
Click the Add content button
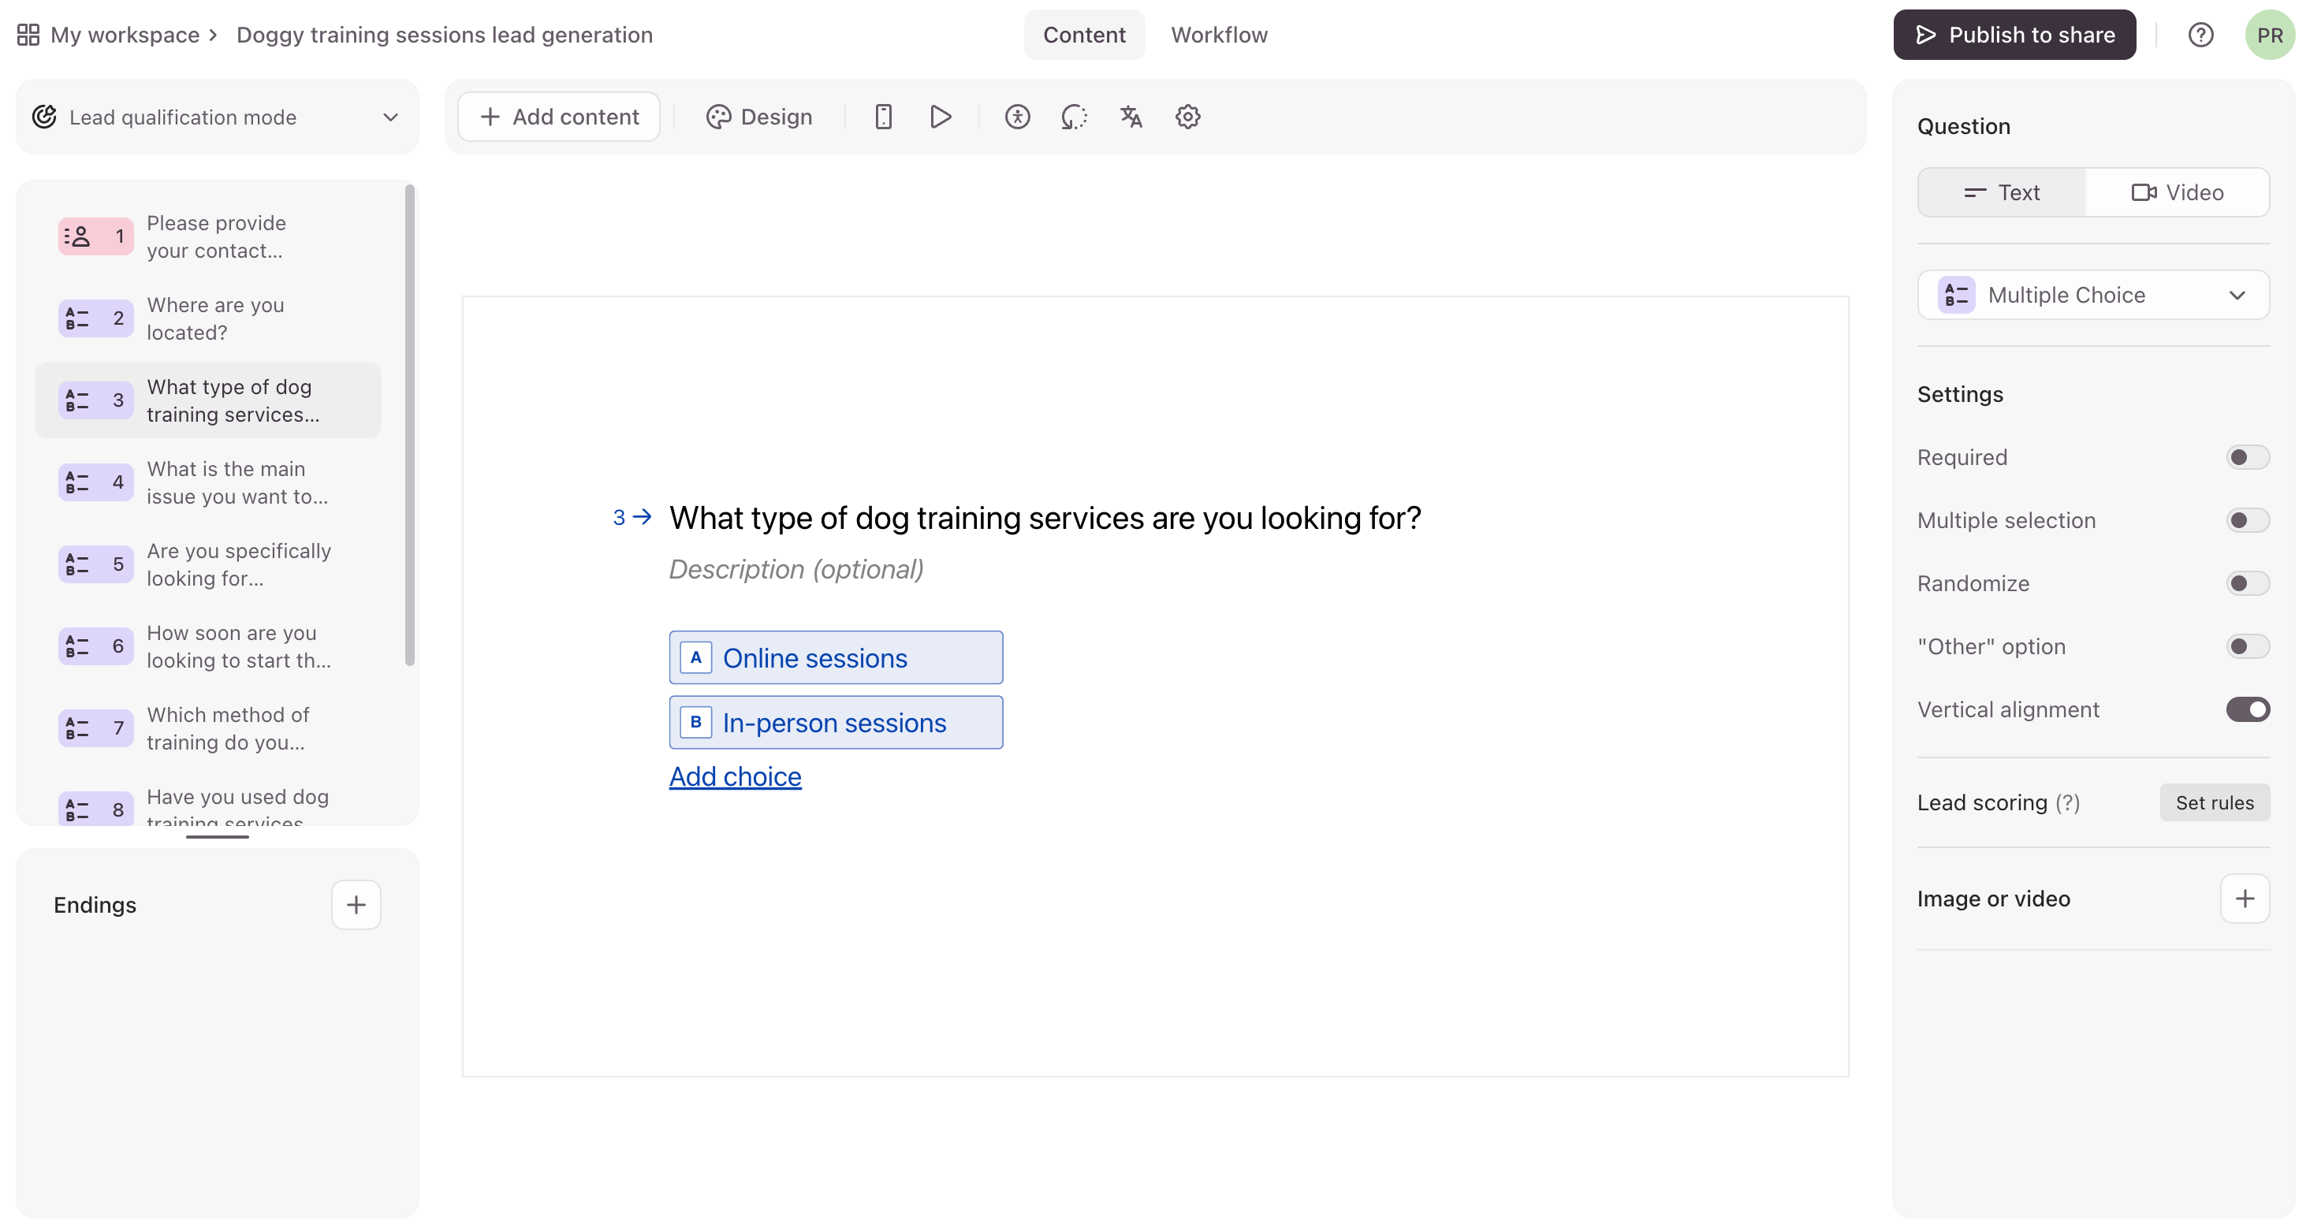click(559, 117)
